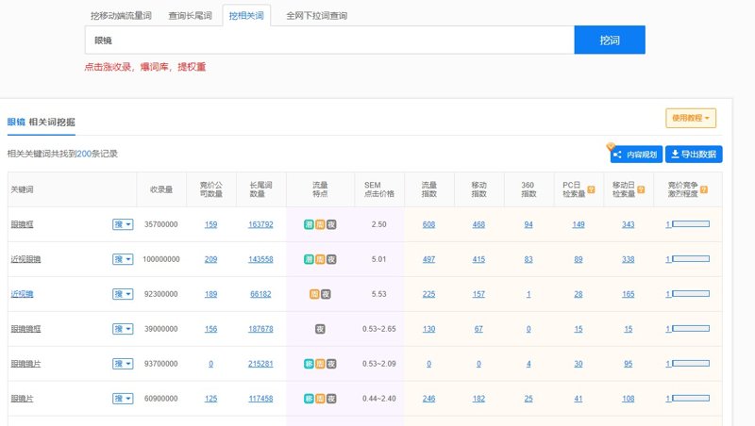Switch to the 全网下拉词查询 tab

coord(316,16)
